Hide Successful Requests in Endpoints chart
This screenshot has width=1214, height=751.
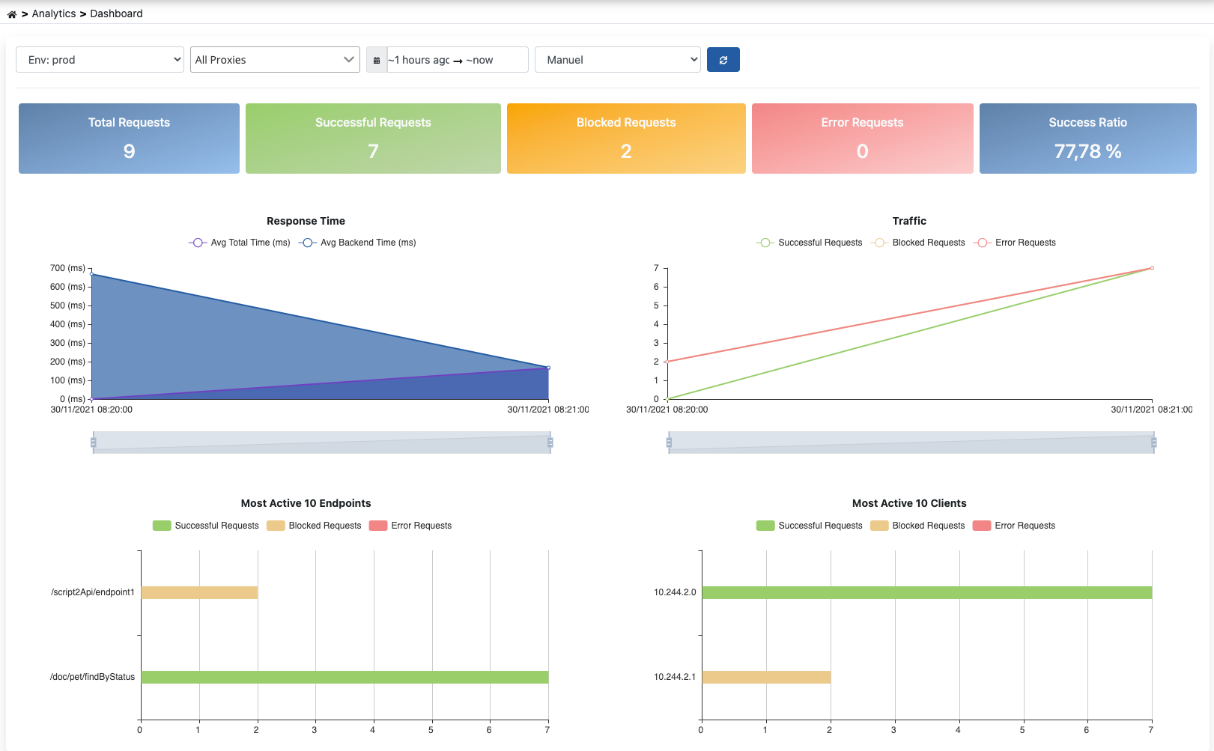point(206,526)
